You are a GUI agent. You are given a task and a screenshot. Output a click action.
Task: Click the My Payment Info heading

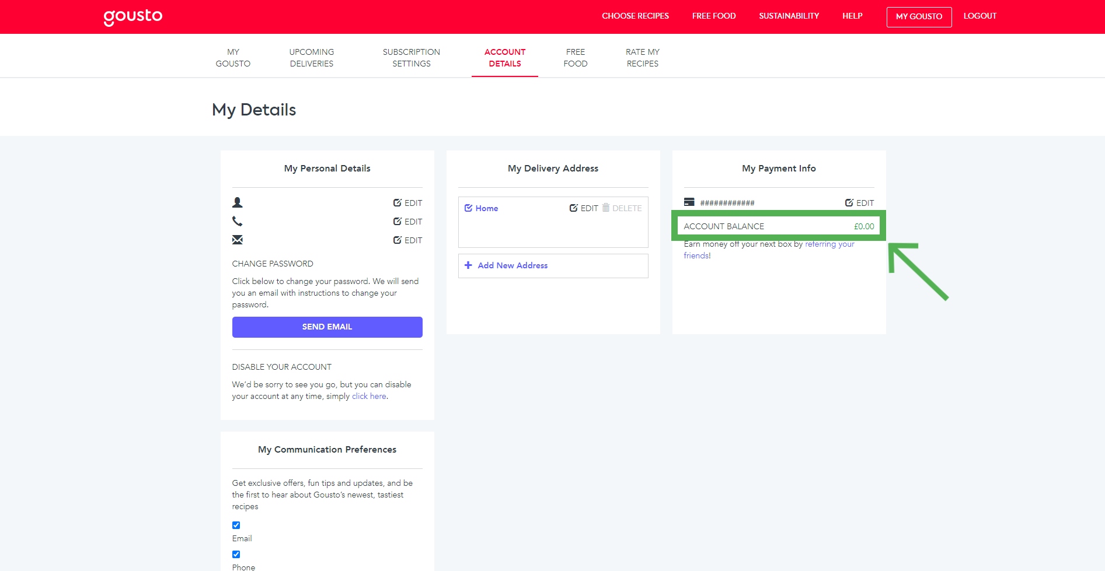[779, 169]
